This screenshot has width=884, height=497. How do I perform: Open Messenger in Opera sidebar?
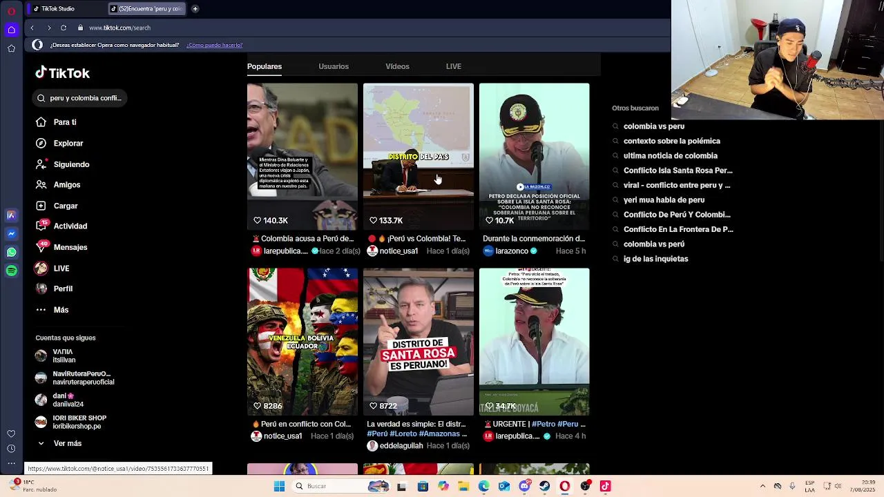(x=11, y=234)
